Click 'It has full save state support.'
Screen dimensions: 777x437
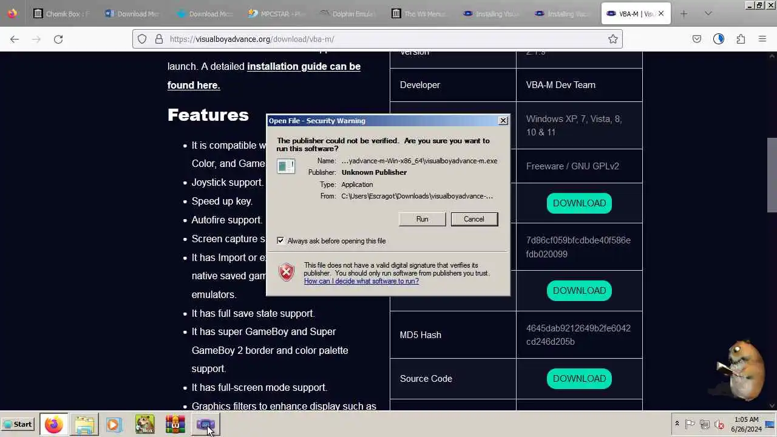click(x=253, y=313)
